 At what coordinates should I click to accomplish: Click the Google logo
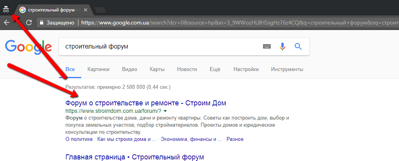pyautogui.click(x=28, y=47)
